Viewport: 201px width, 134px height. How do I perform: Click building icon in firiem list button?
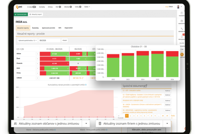coord(100,124)
